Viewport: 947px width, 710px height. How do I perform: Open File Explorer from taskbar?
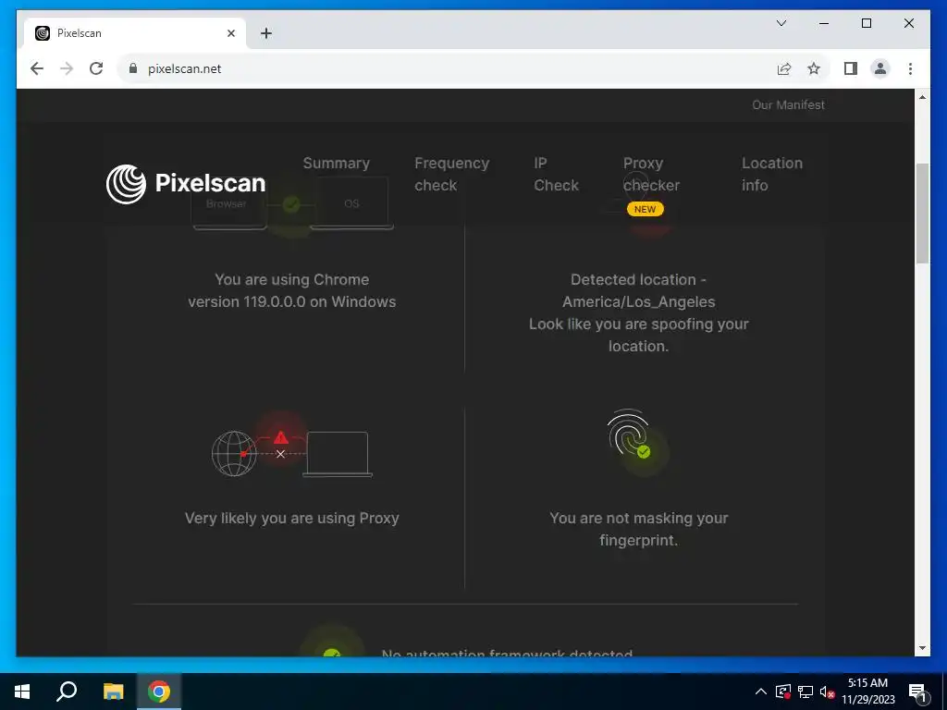pos(113,692)
